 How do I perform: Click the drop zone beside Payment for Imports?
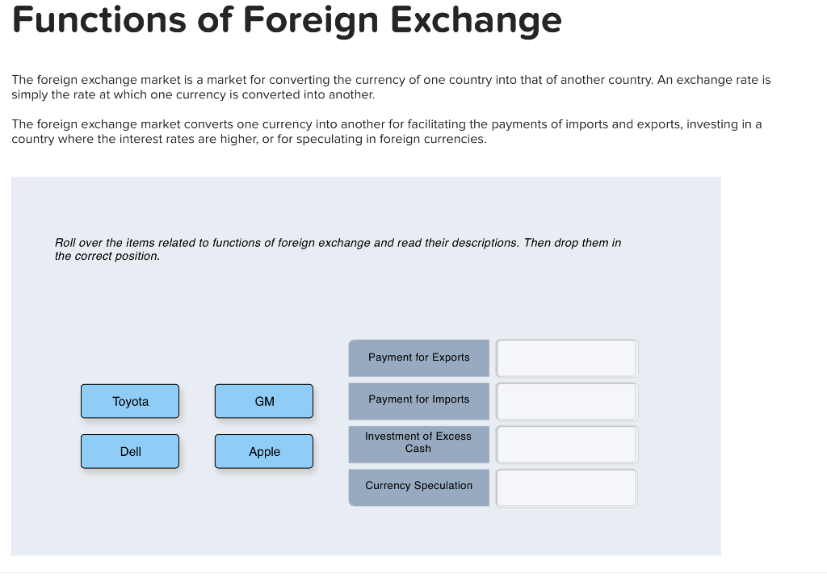pos(566,400)
